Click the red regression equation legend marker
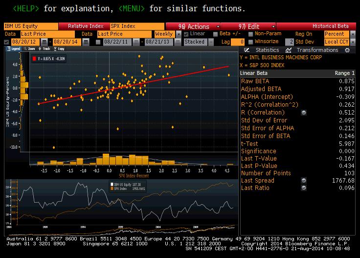The width and height of the screenshot is (360, 258). [x=34, y=59]
